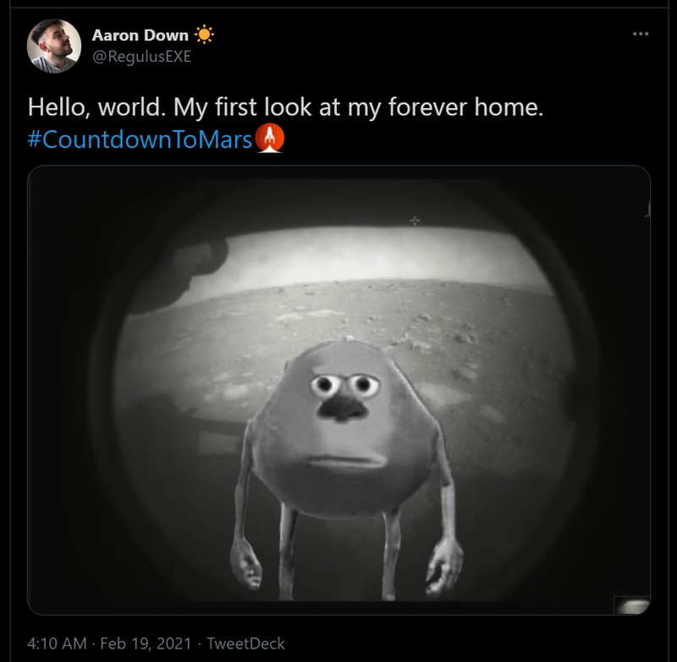Click the display name Aaron Down
The image size is (677, 662).
pyautogui.click(x=141, y=35)
